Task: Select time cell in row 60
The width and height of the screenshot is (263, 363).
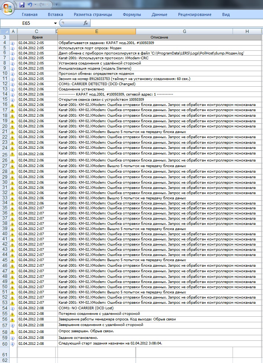Action: [x=37, y=344]
